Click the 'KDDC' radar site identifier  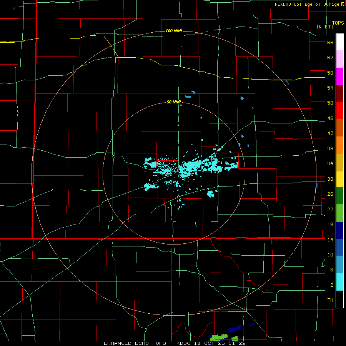point(185,343)
